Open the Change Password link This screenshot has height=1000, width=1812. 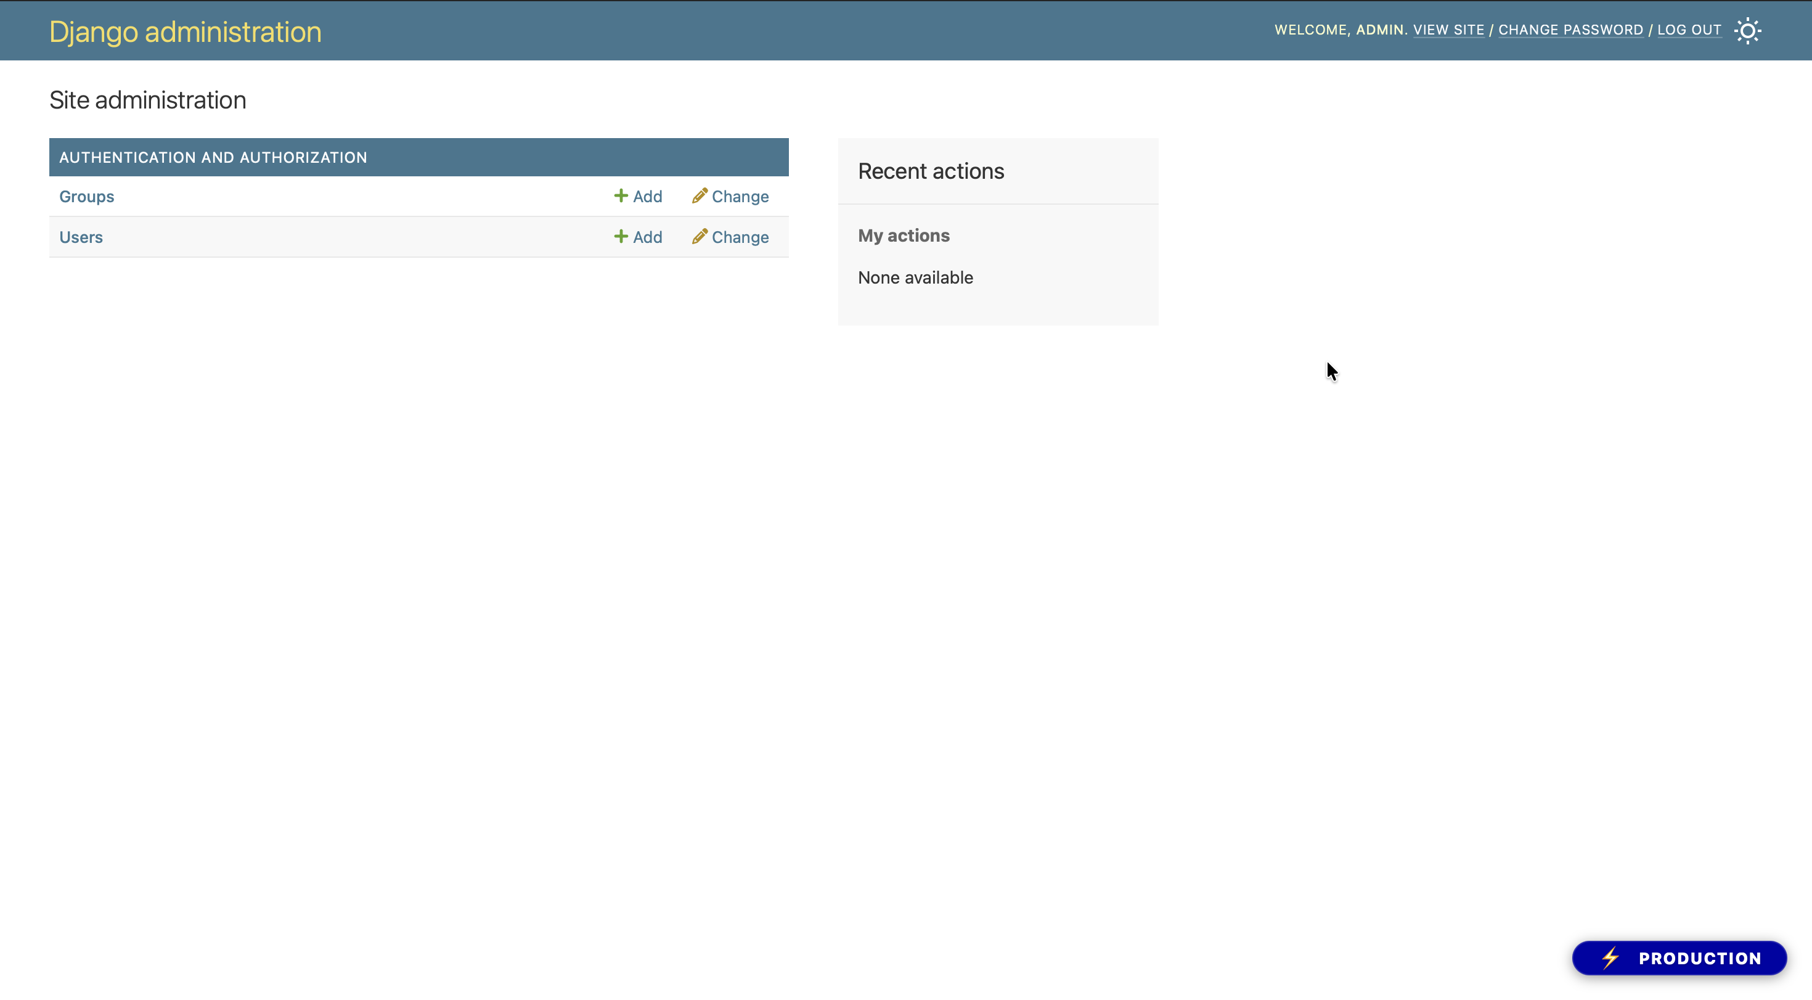(x=1571, y=30)
